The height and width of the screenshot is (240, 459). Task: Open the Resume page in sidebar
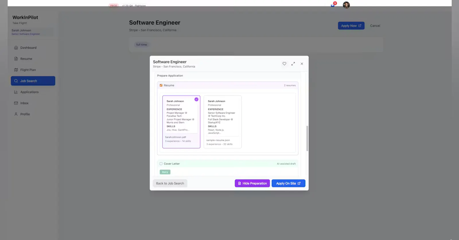pos(33,59)
